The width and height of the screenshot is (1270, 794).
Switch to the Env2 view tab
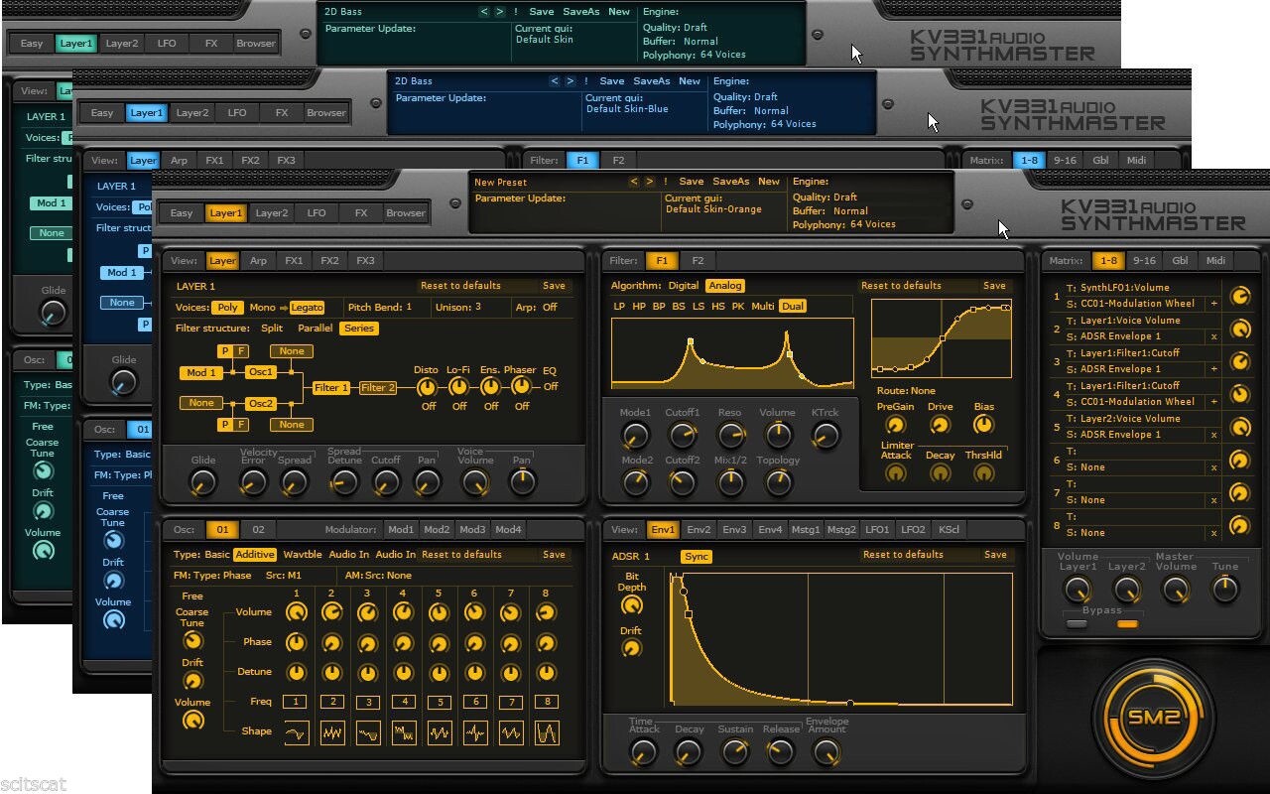pyautogui.click(x=698, y=530)
